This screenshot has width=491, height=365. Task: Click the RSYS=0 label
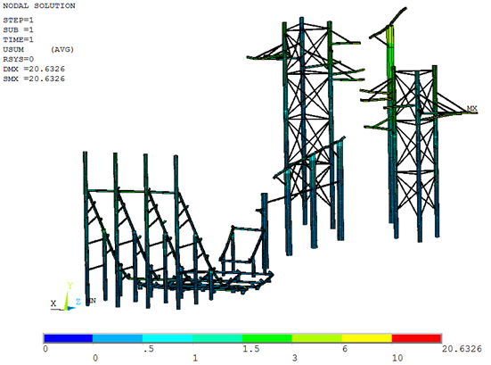pos(19,59)
